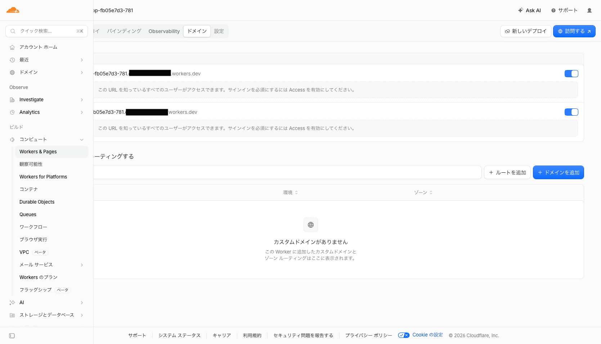Expand the 最近 submenu chevron
This screenshot has width=601, height=344.
pyautogui.click(x=82, y=60)
